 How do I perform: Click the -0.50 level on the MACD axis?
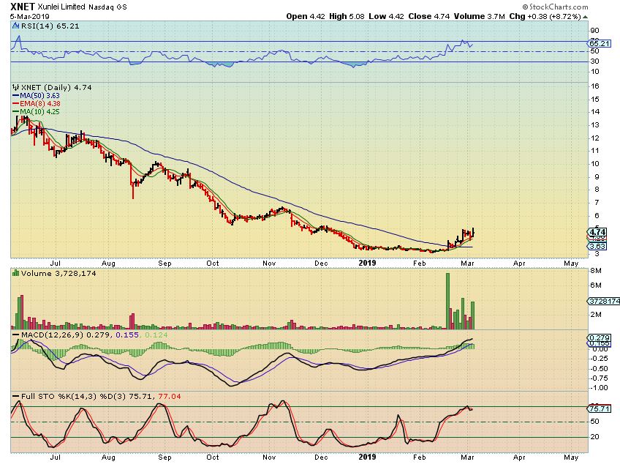(599, 368)
